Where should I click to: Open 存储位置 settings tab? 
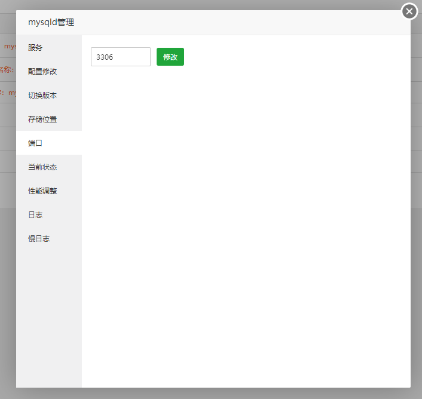(49, 119)
